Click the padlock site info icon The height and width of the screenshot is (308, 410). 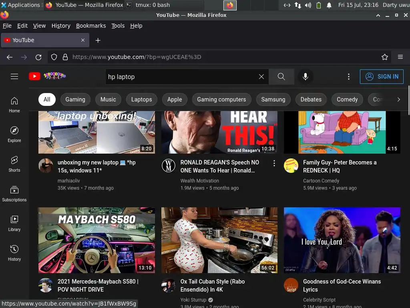point(65,57)
